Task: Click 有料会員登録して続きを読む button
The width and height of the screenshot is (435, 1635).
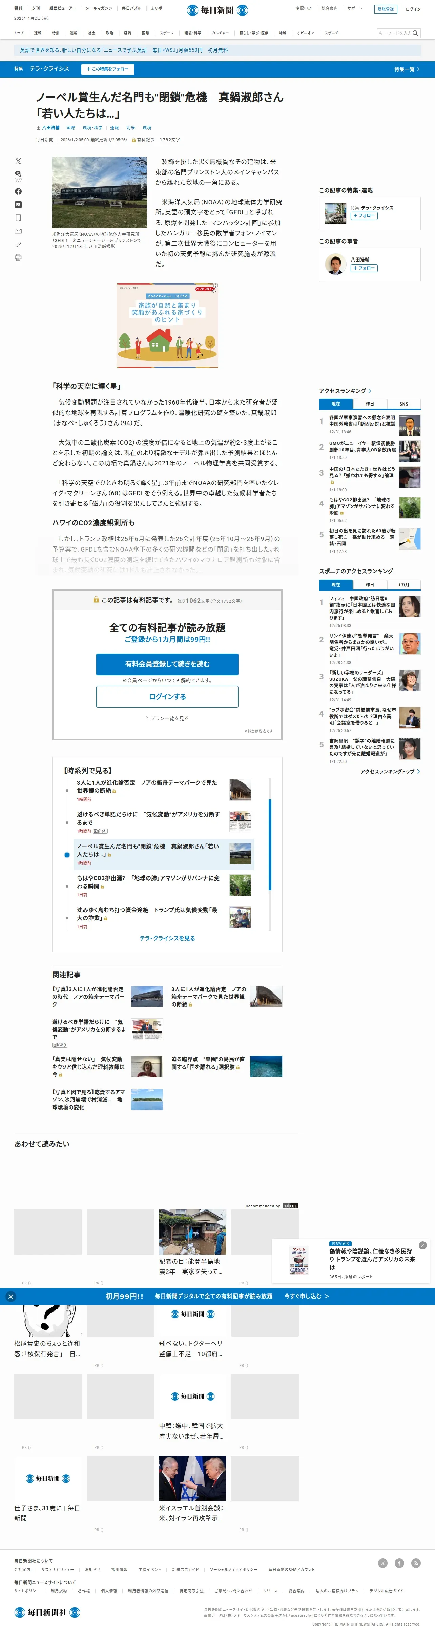Action: 167,664
